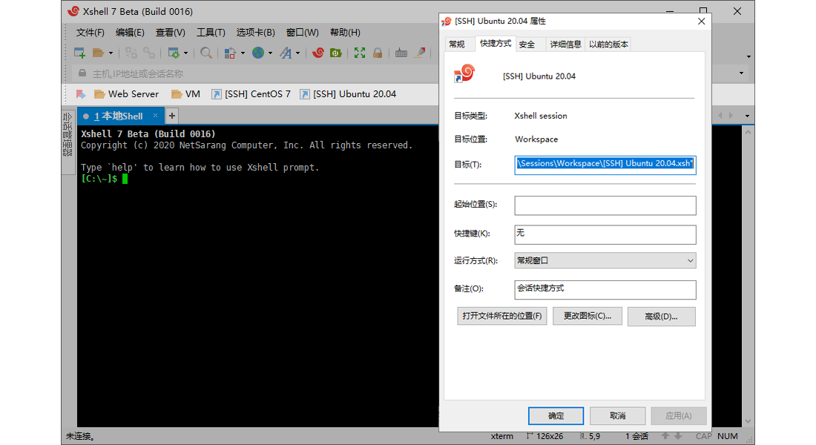Click the highlighter pen icon in toolbar
The image size is (816, 445).
point(419,53)
